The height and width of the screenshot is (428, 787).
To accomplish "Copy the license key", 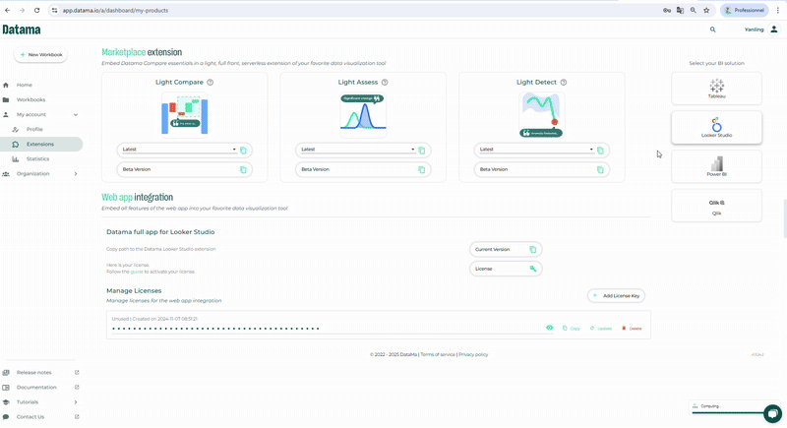I will click(572, 329).
